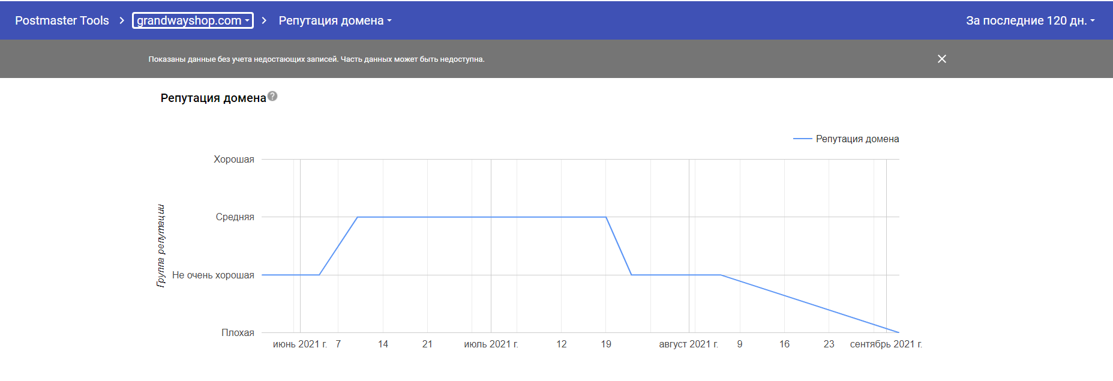Click breadcrumb chevron right after domain selector
This screenshot has width=1113, height=381.
264,20
